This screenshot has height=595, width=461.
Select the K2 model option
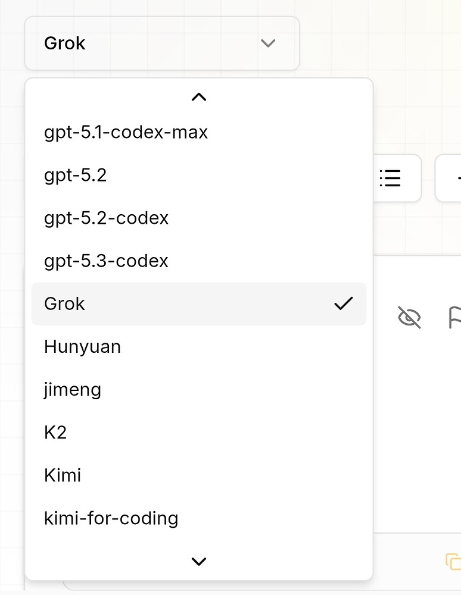click(x=198, y=433)
